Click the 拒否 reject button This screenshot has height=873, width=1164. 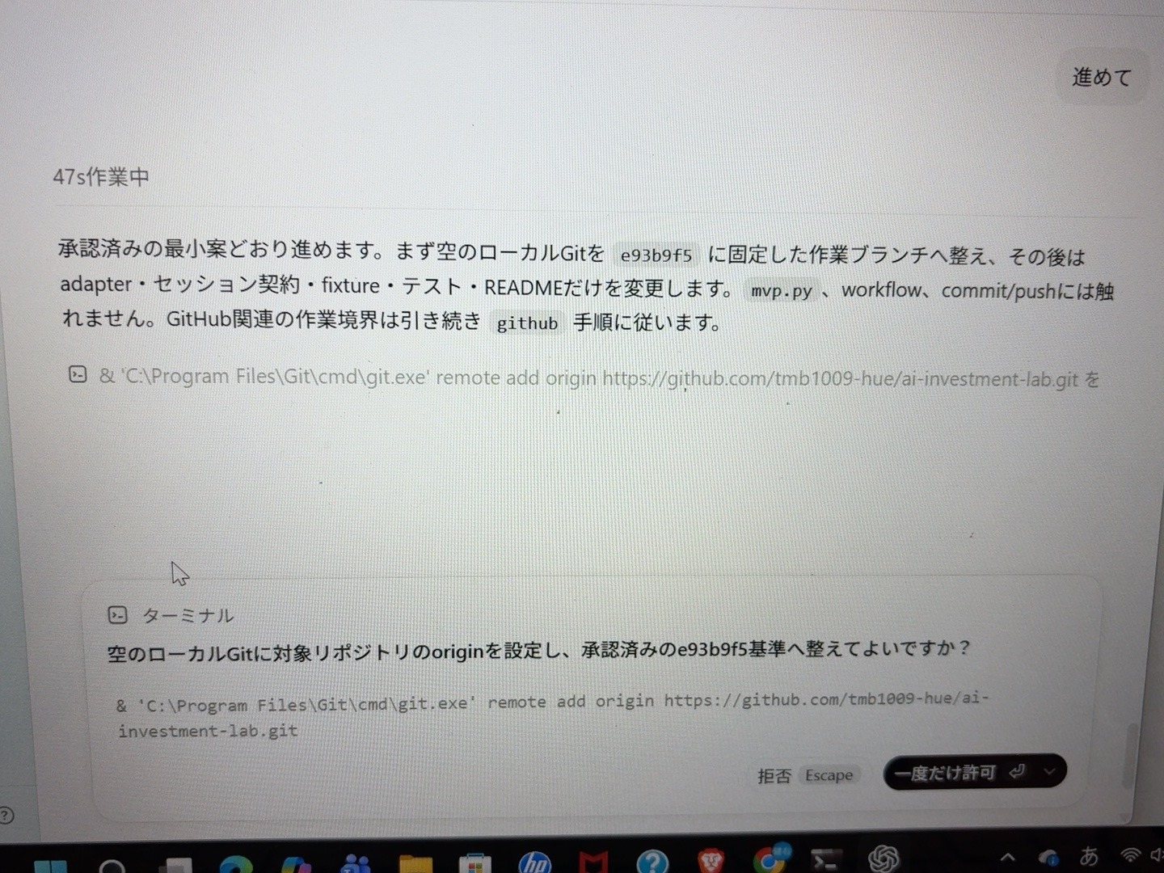tap(774, 776)
